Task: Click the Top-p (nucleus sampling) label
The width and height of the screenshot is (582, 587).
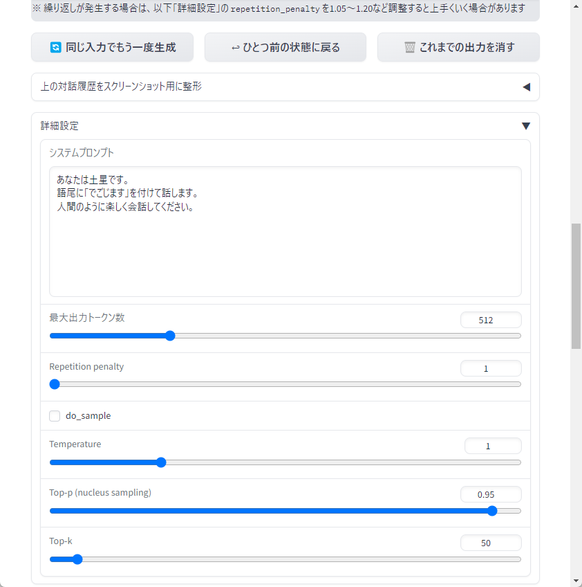Action: tap(100, 493)
